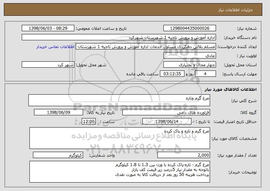Click the delivery city field شهر کرد
The width and height of the screenshot is (270, 191).
[48, 65]
